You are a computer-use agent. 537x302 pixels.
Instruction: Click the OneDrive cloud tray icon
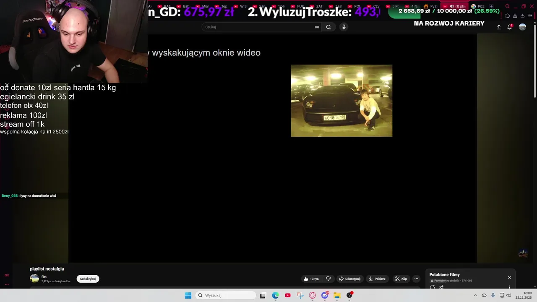point(484,295)
